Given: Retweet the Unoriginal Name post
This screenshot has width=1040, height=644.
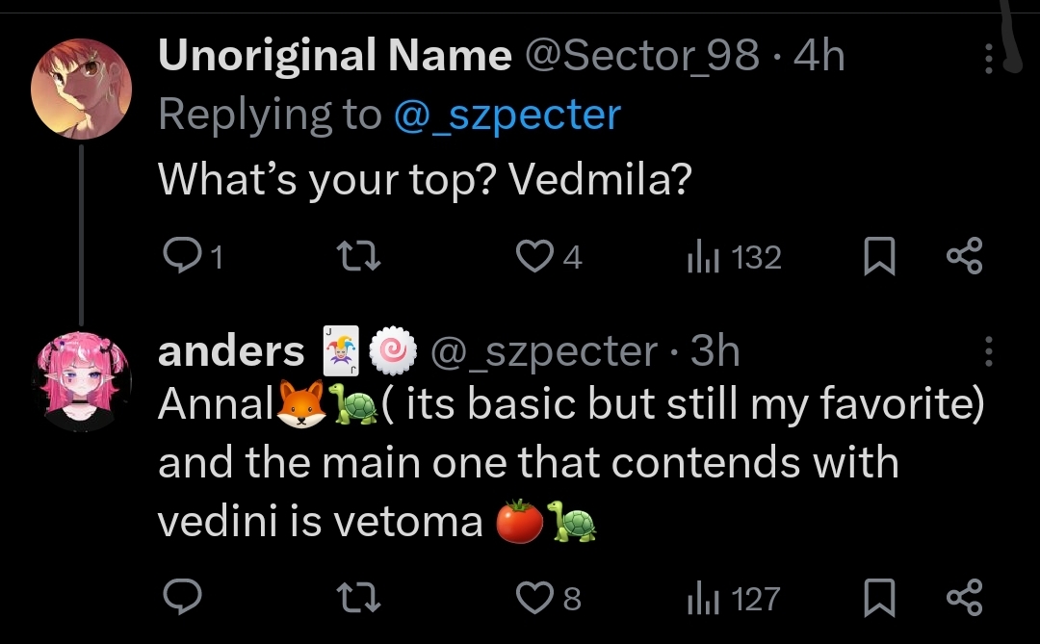Looking at the screenshot, I should pyautogui.click(x=361, y=256).
